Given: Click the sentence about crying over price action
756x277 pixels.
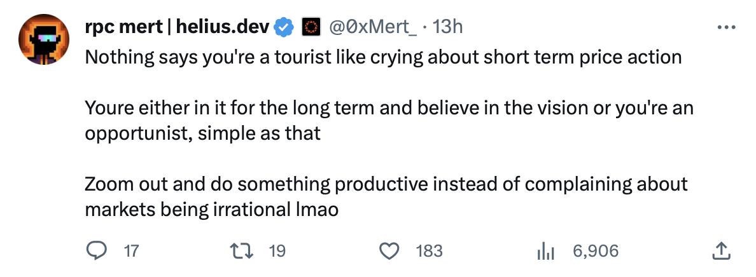Looking at the screenshot, I should tap(383, 57).
